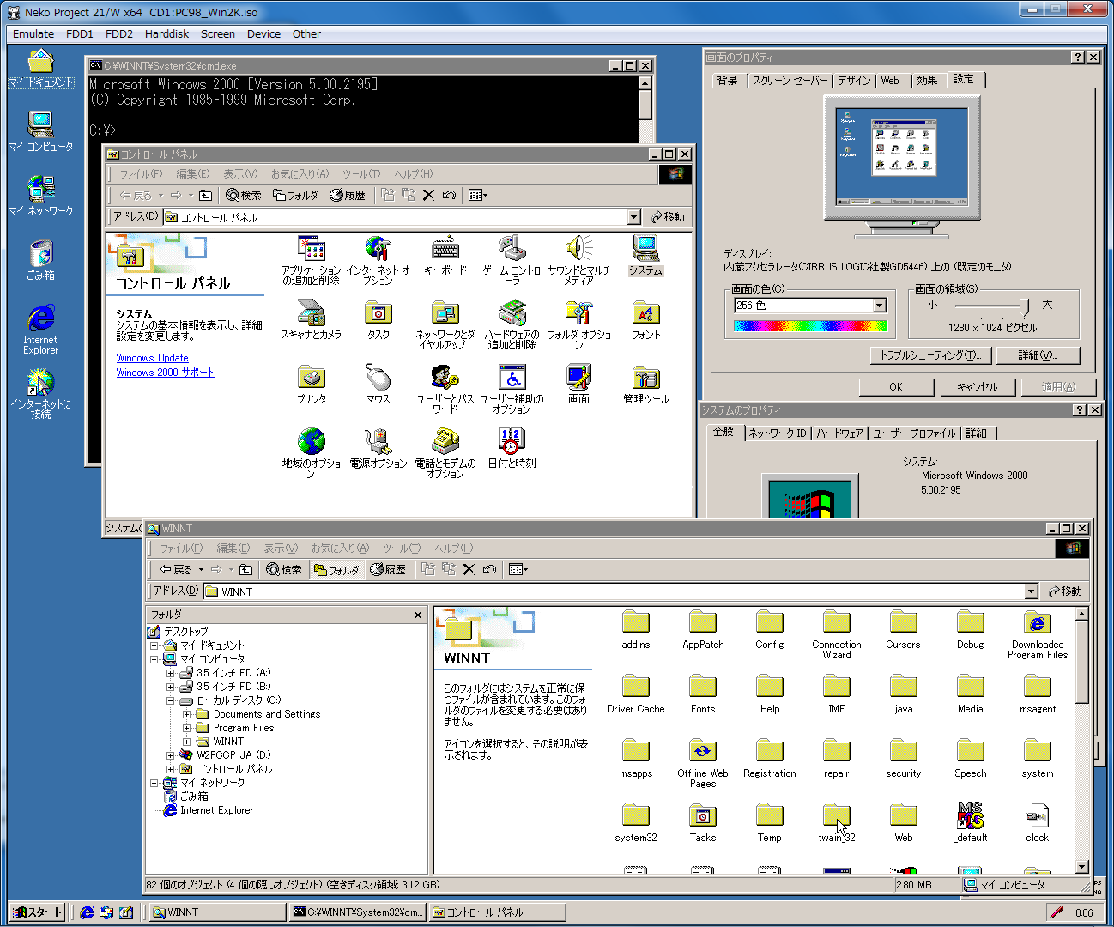Viewport: 1114px width, 927px height.
Task: Close the フォルダ tree pane
Action: pos(418,615)
